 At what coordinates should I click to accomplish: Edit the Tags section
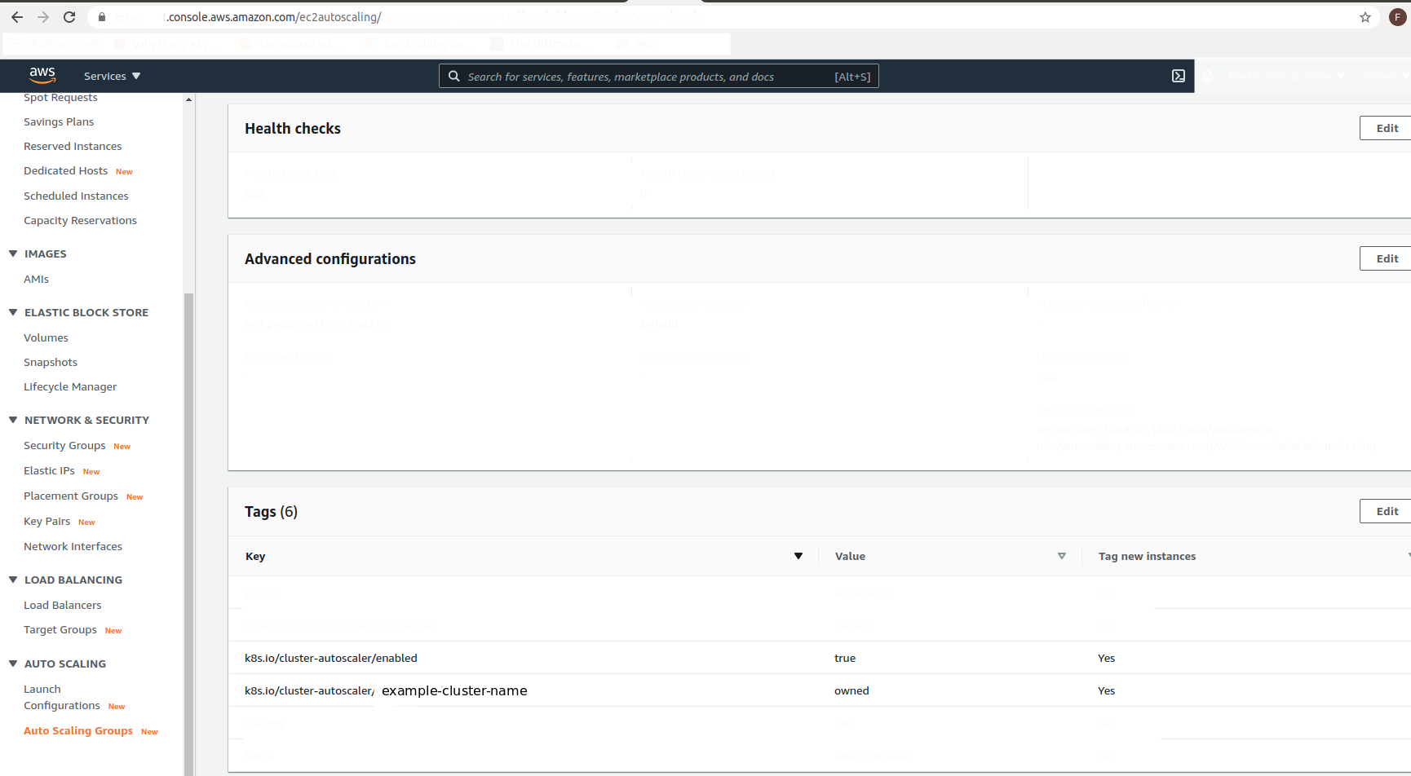[x=1387, y=511]
